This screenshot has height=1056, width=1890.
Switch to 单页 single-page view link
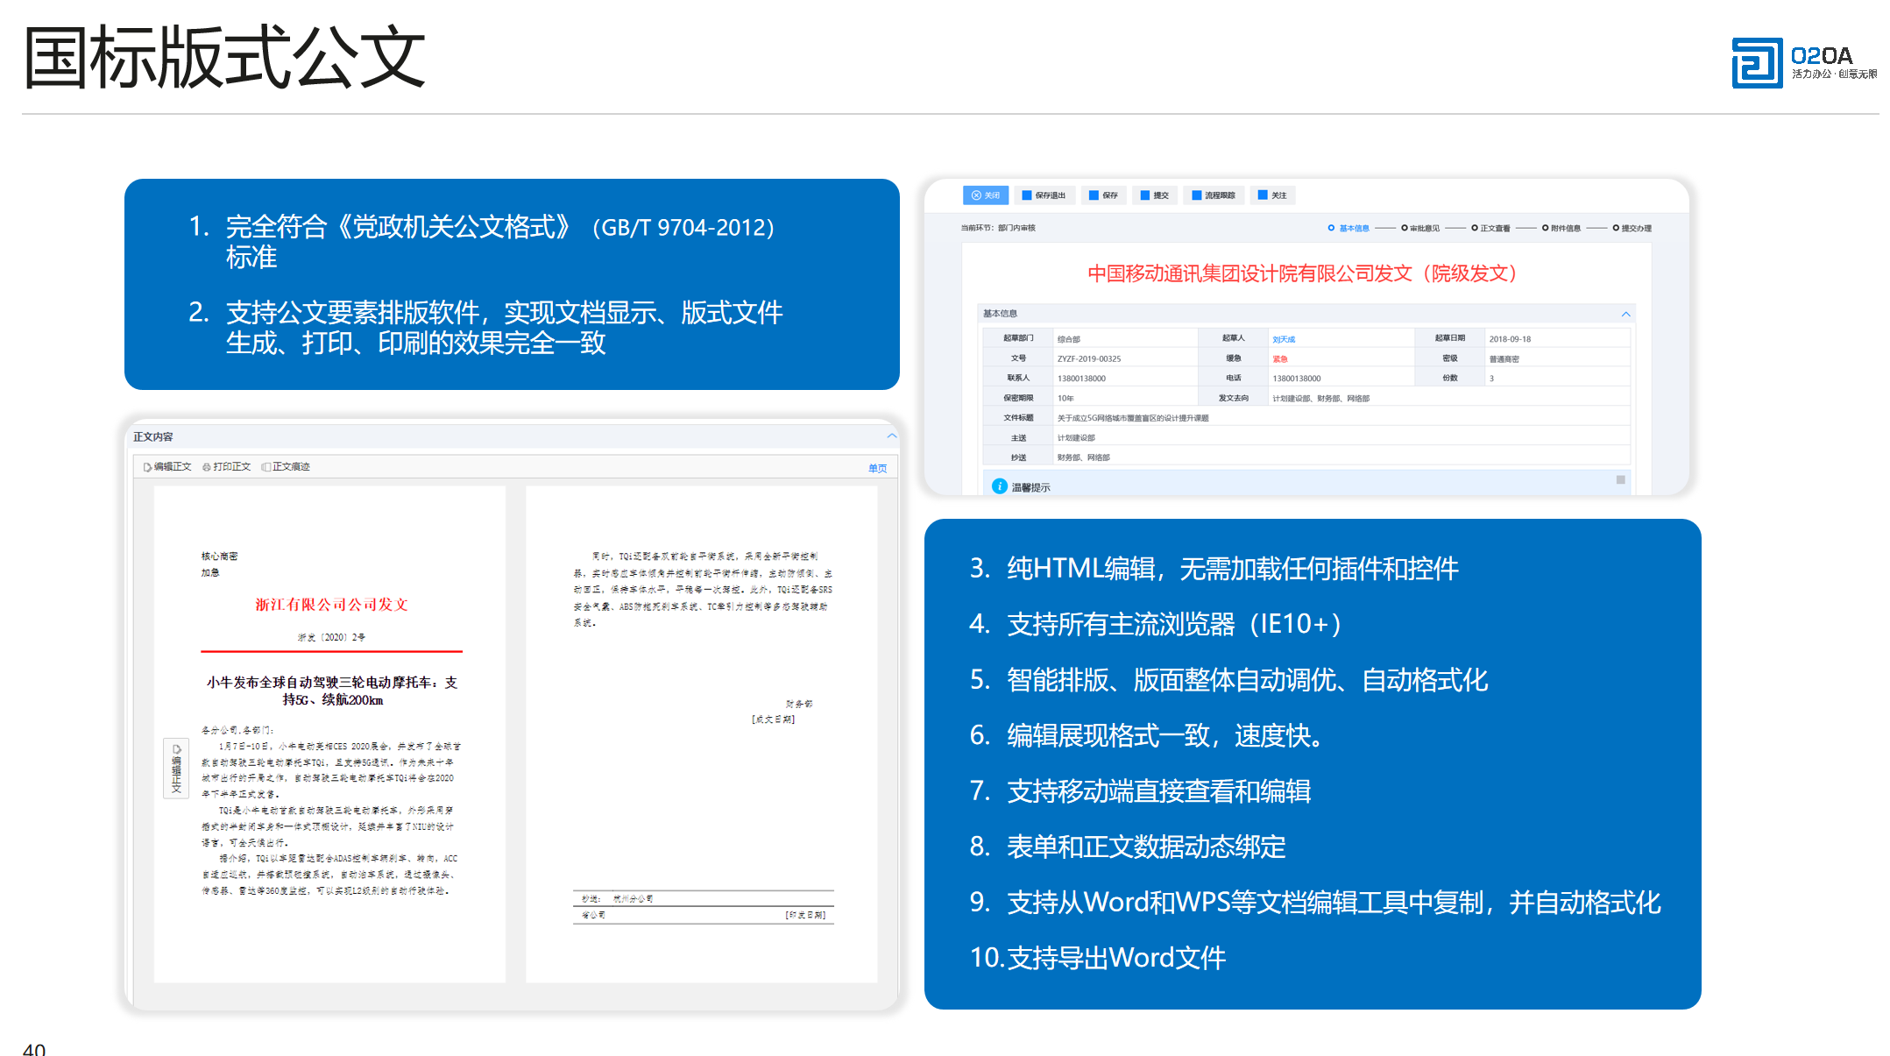(877, 468)
